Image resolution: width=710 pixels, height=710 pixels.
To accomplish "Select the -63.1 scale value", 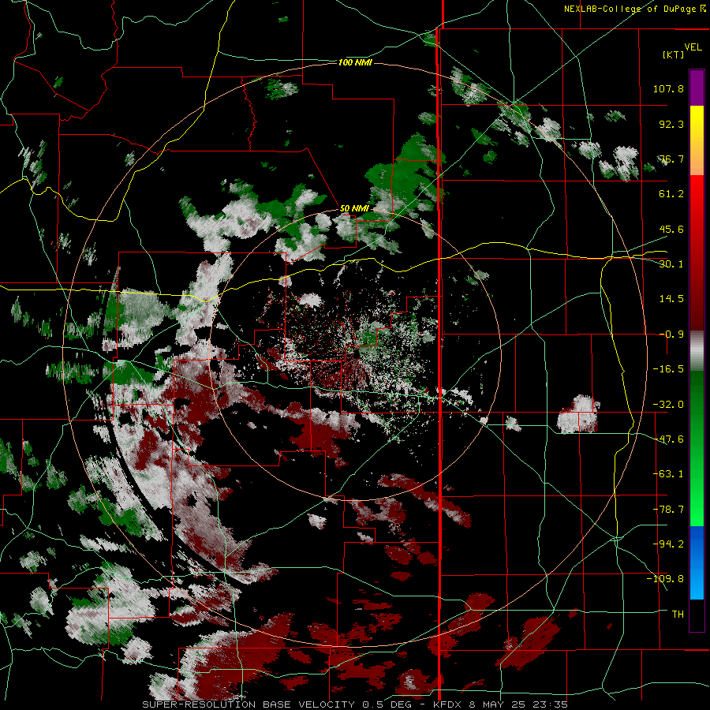I will pyautogui.click(x=668, y=474).
